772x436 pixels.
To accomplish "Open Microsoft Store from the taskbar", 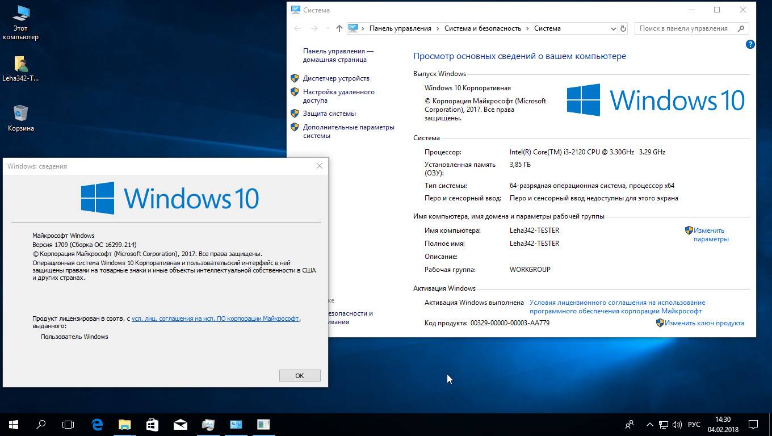I will coord(152,424).
